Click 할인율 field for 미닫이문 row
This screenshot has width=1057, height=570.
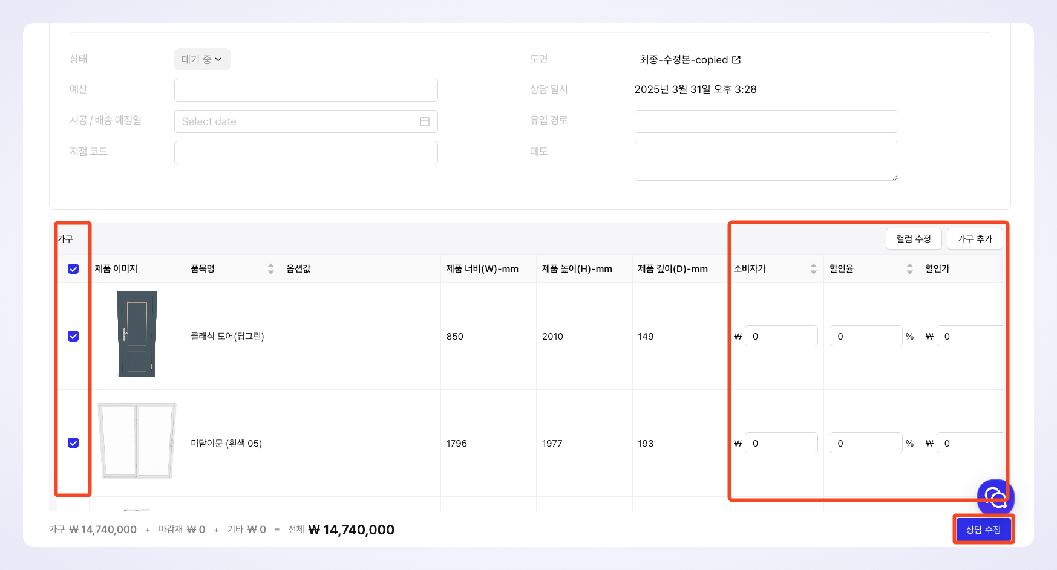tap(865, 443)
